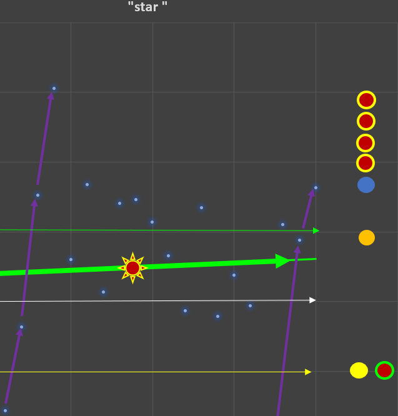
Task: Click the highest blue data point at top left
Action: 54,88
